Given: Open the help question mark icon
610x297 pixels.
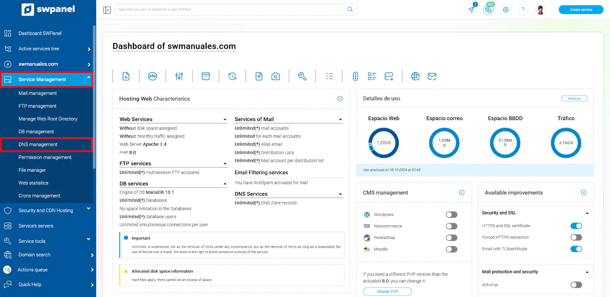Looking at the screenshot, I should pos(523,10).
